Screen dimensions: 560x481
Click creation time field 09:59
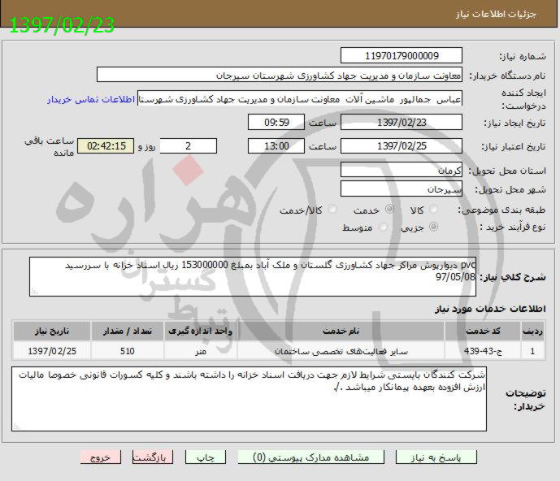pyautogui.click(x=276, y=123)
